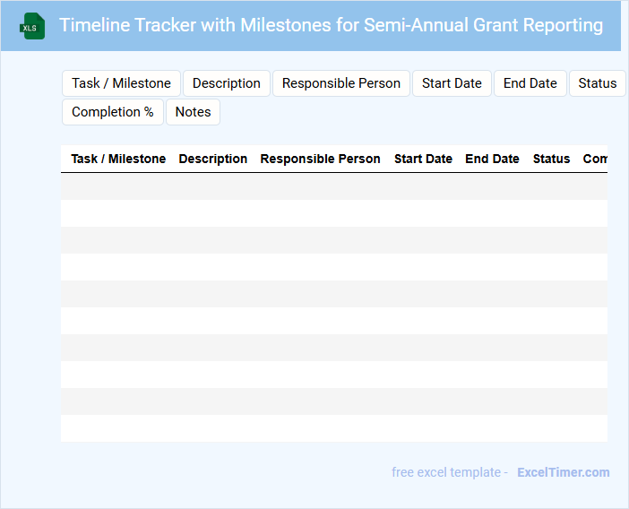
Task: Click the green XLS file icon
Action: pos(33,26)
